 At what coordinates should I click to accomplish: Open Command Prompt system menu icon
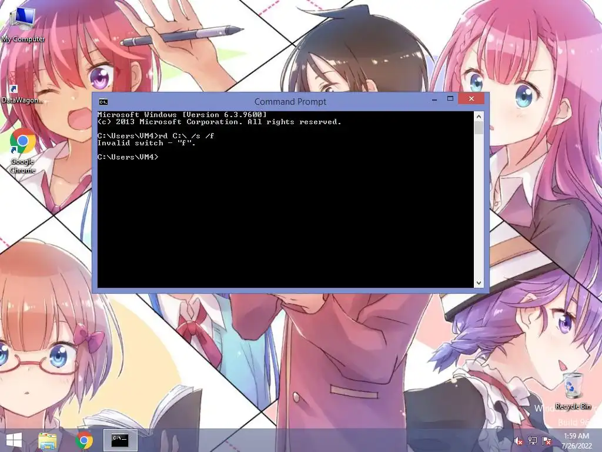tap(103, 102)
